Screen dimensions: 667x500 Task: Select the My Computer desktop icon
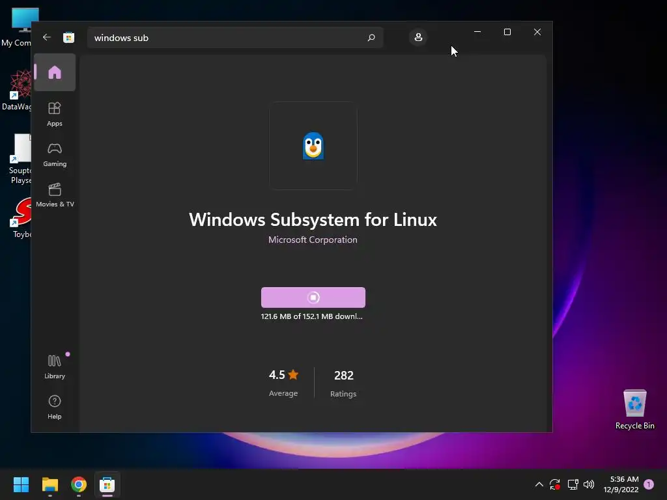click(x=16, y=27)
